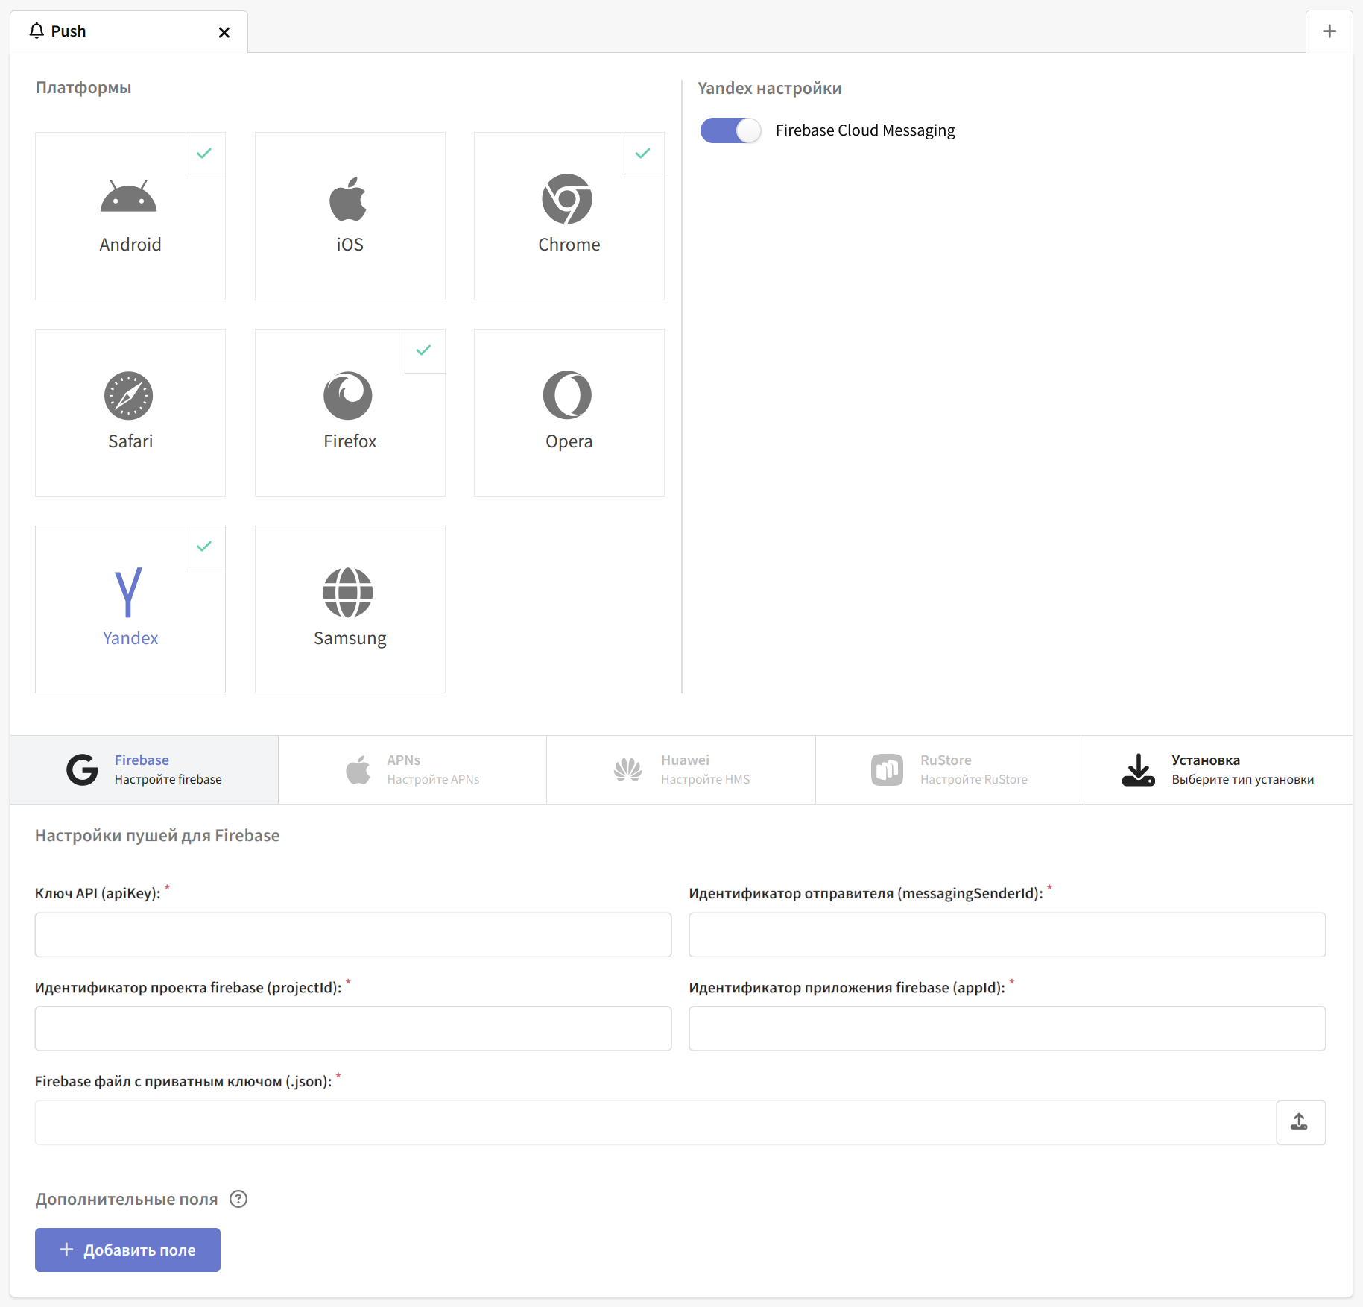
Task: Uncheck the Firefox enabled checkmark
Action: 424,351
